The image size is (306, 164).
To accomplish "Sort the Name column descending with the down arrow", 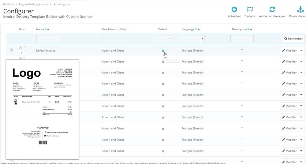I will 46,29.
